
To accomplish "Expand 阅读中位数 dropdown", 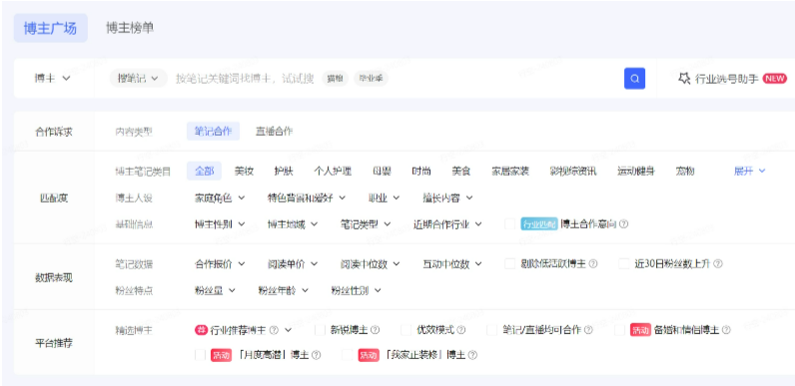I will [x=371, y=264].
